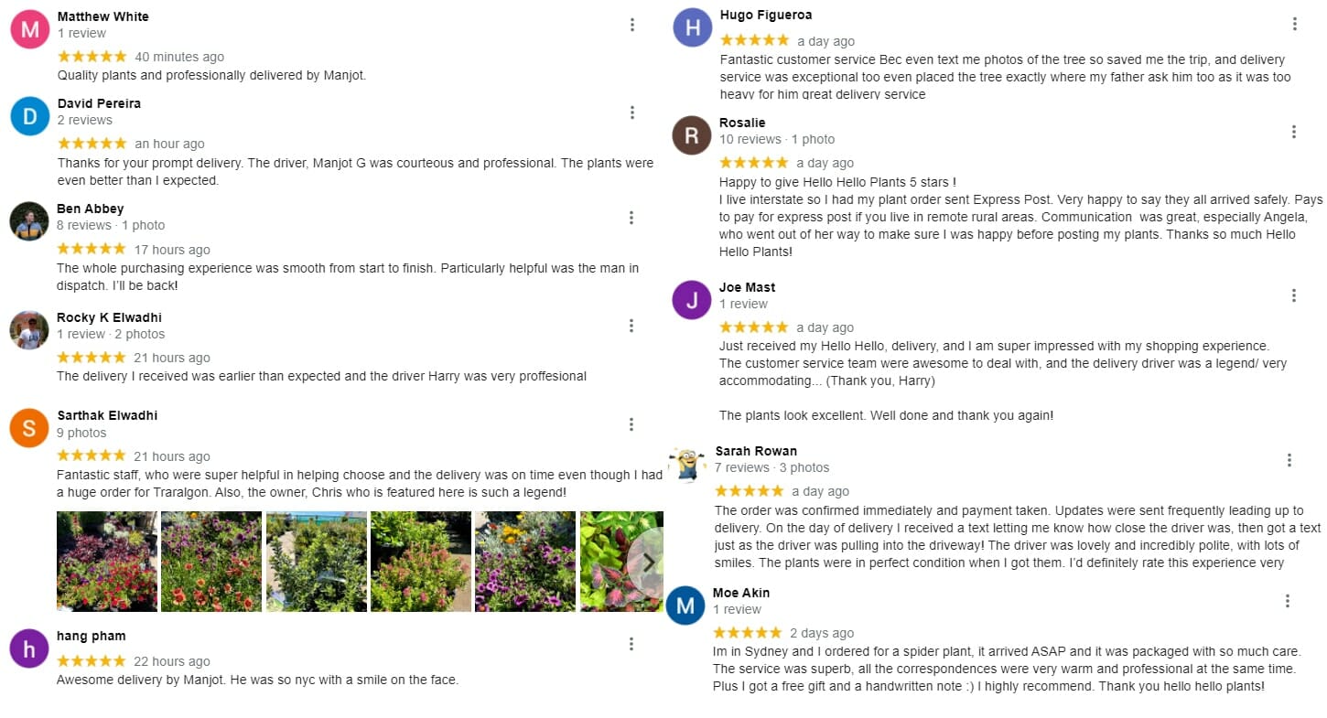Open three-dot menu for Sarthak Elwadhi's review

click(631, 424)
